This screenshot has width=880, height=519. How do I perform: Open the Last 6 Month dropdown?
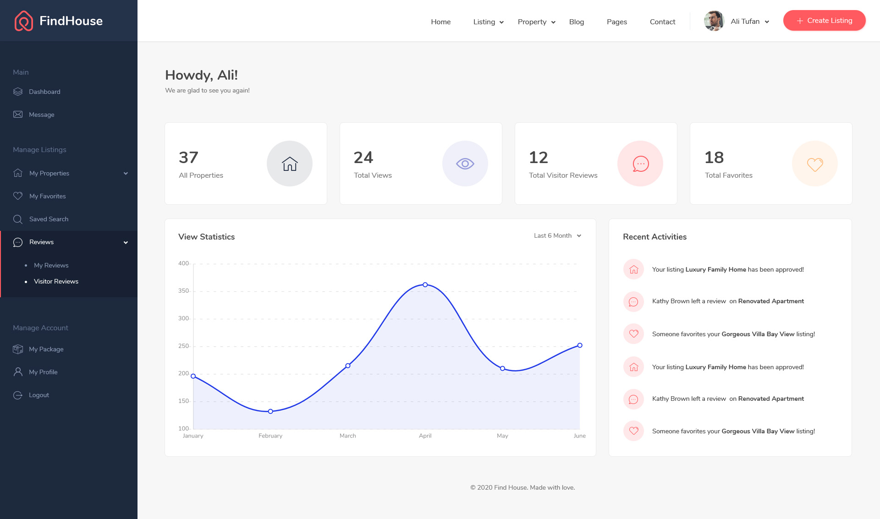(x=557, y=236)
